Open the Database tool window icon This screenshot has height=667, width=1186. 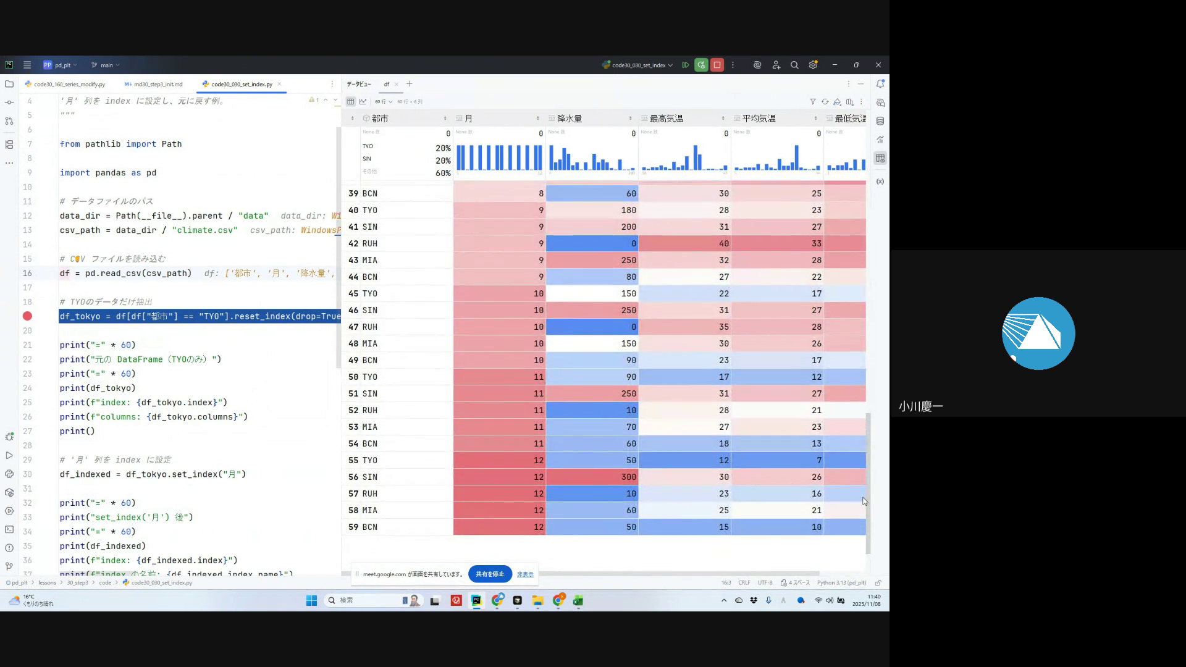point(880,121)
